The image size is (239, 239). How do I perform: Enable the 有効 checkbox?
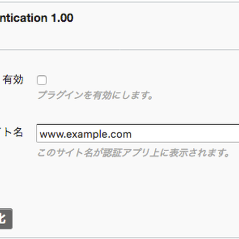click(42, 80)
